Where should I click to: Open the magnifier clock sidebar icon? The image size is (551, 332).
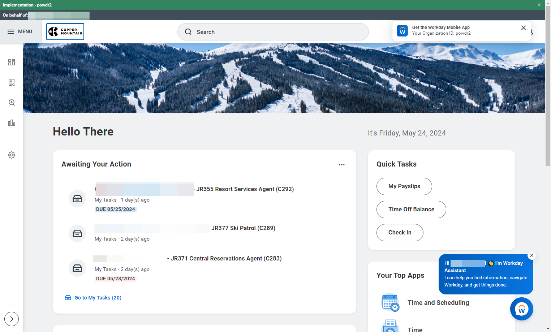(12, 103)
